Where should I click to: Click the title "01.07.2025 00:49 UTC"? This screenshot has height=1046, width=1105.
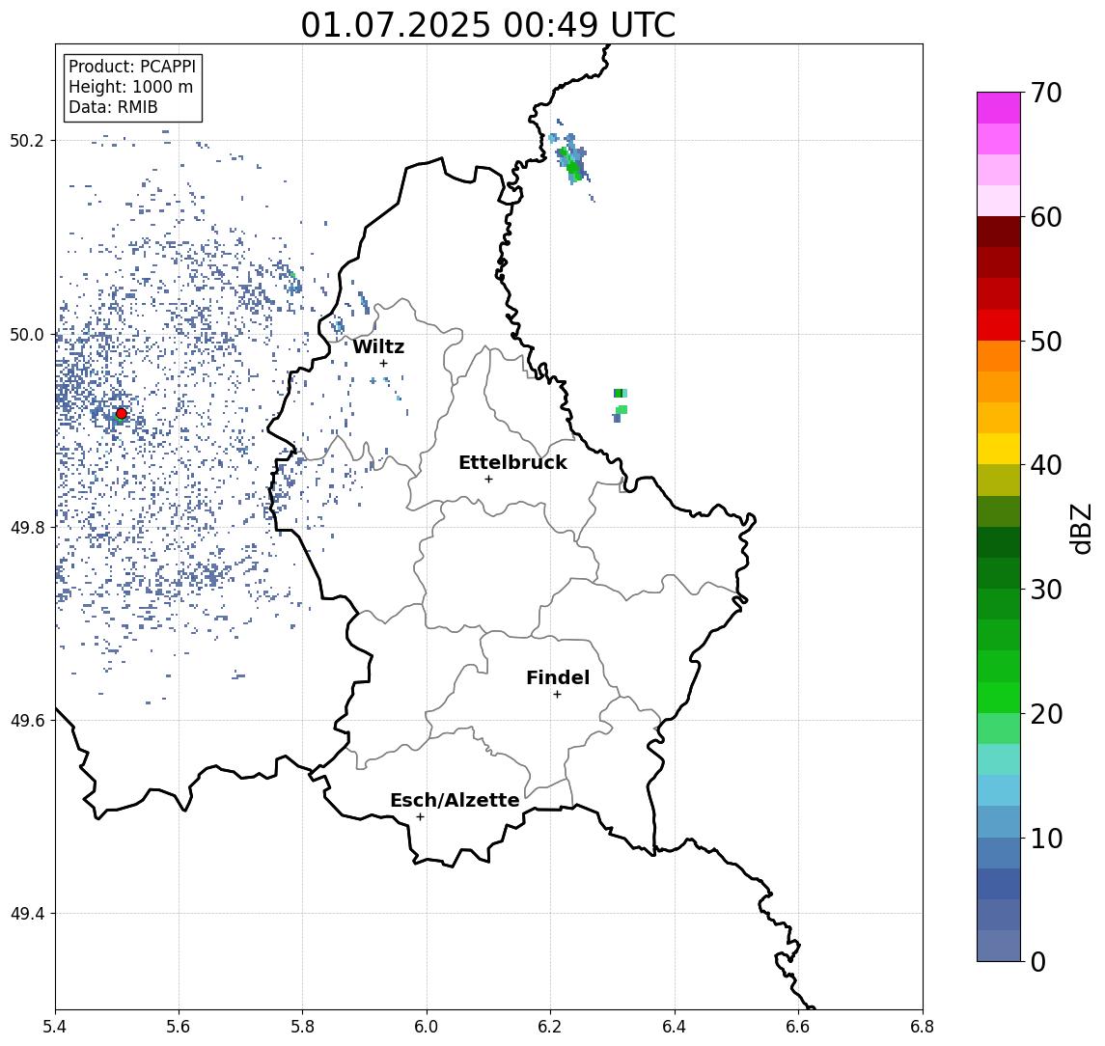coord(487,25)
